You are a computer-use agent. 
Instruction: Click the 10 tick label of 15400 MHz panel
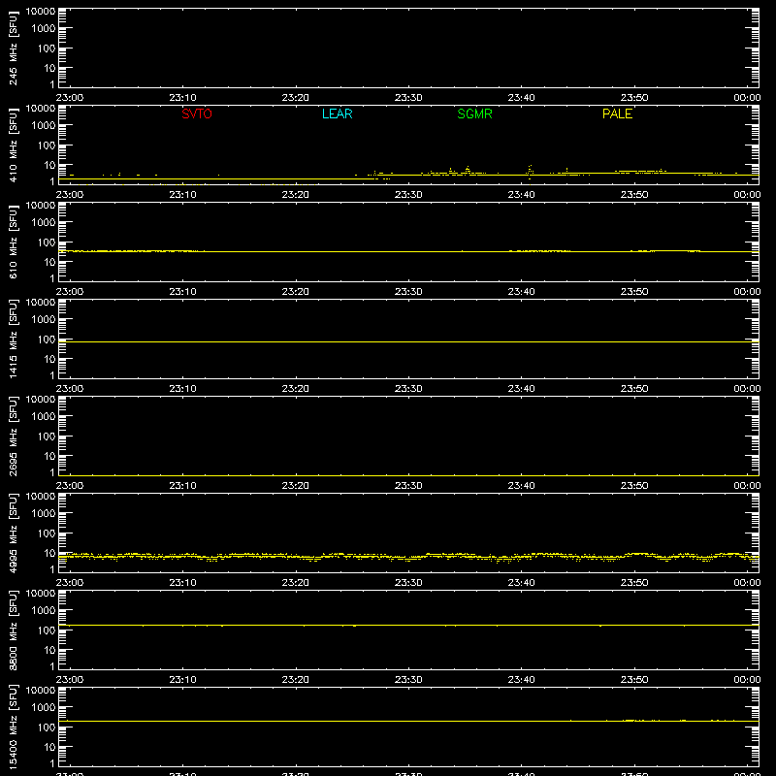(x=50, y=747)
